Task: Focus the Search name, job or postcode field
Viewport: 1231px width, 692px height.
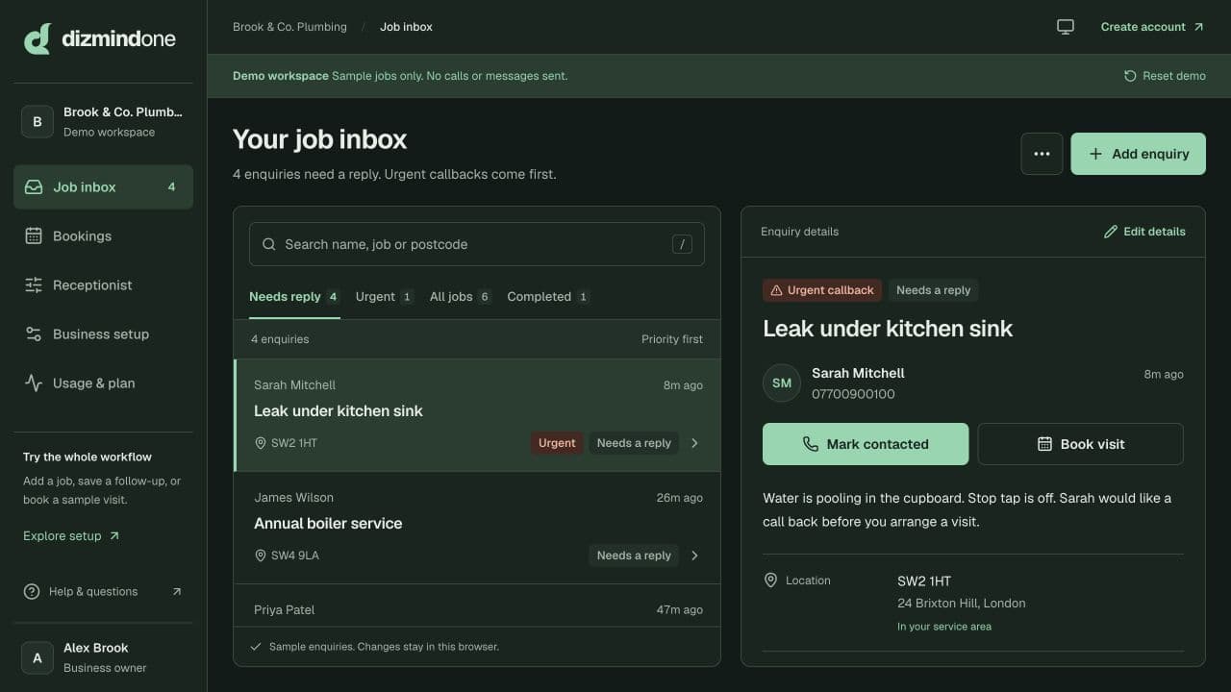Action: point(477,244)
